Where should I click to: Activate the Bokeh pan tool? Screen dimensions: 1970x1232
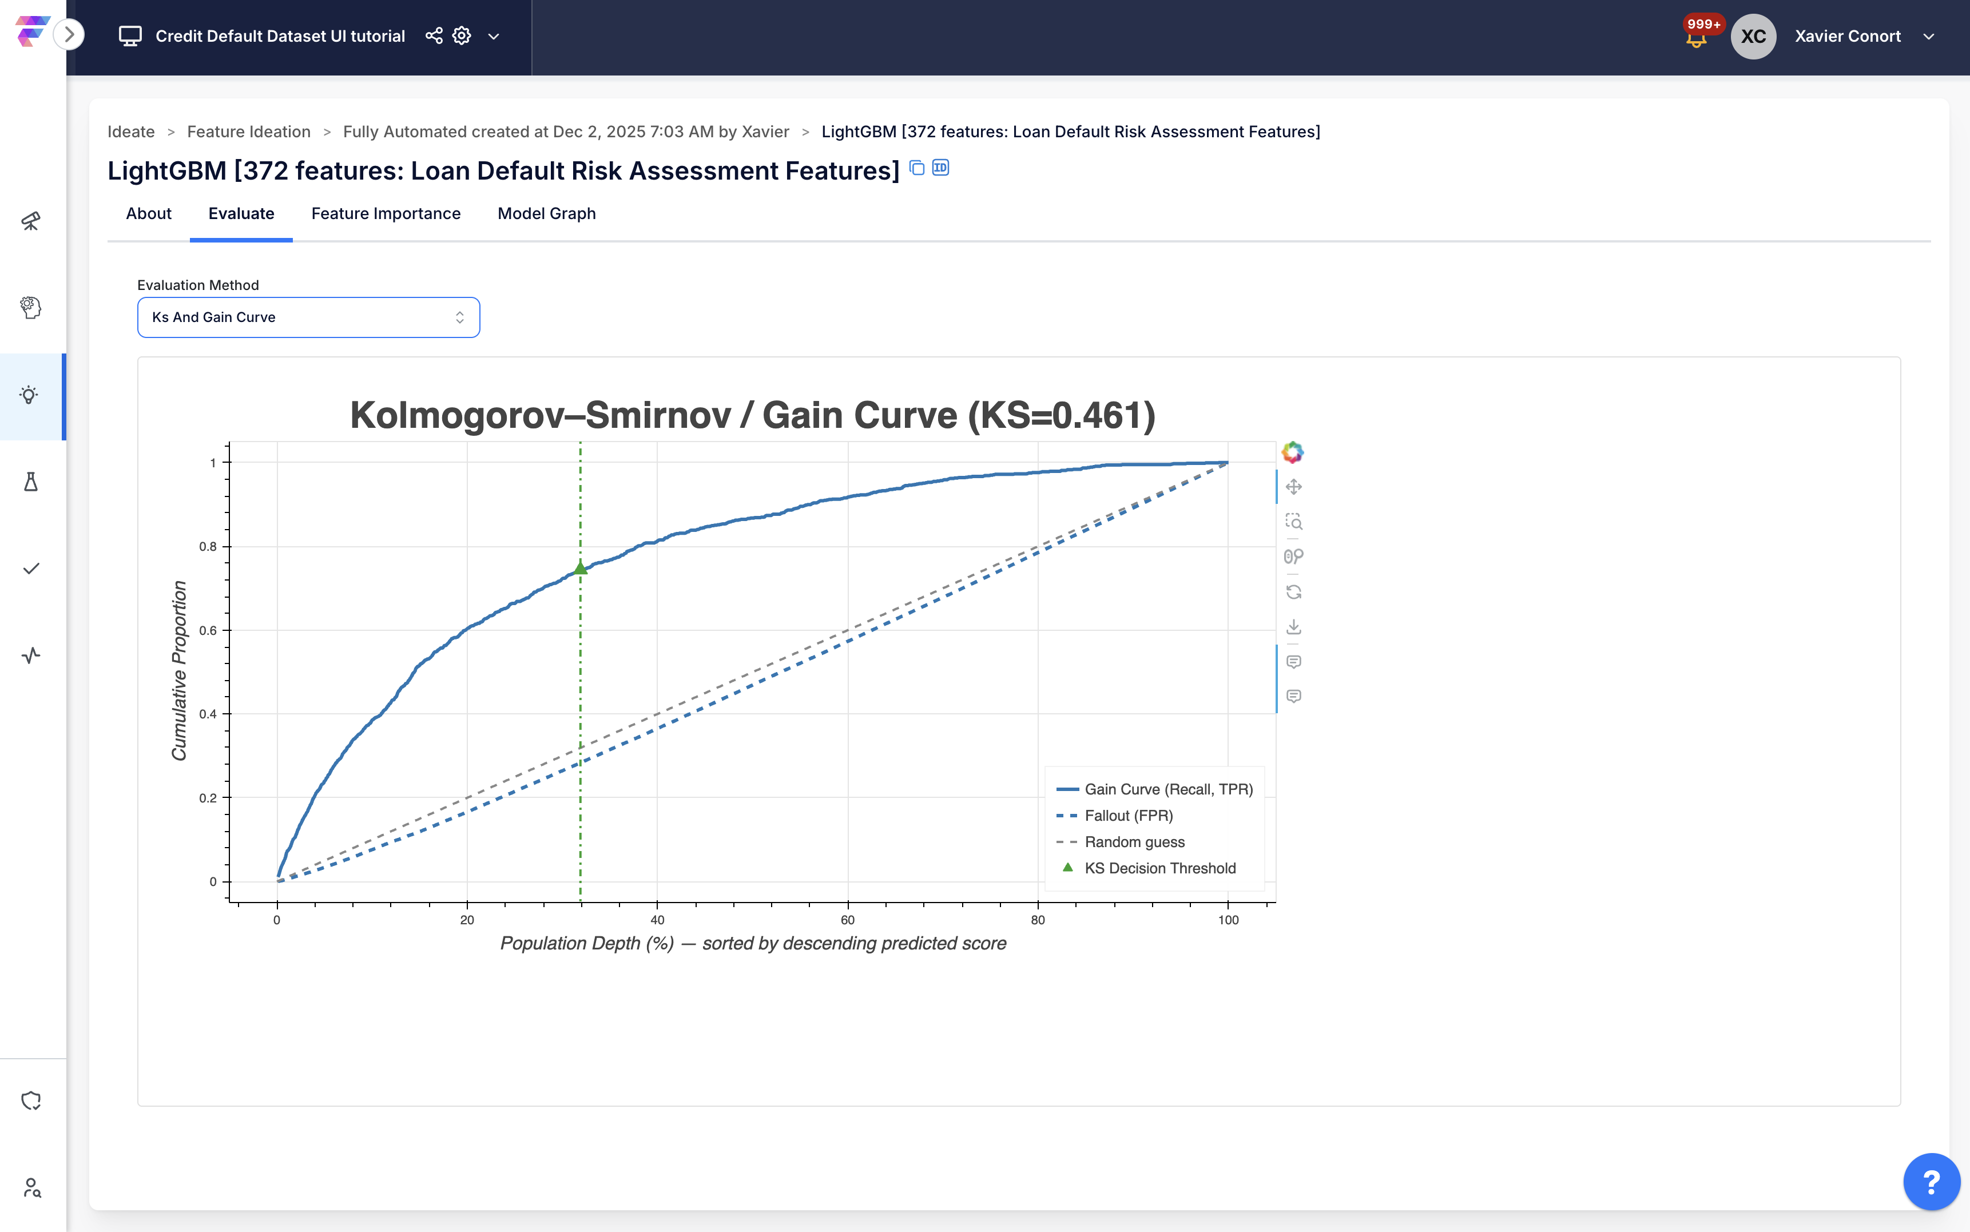[1293, 487]
